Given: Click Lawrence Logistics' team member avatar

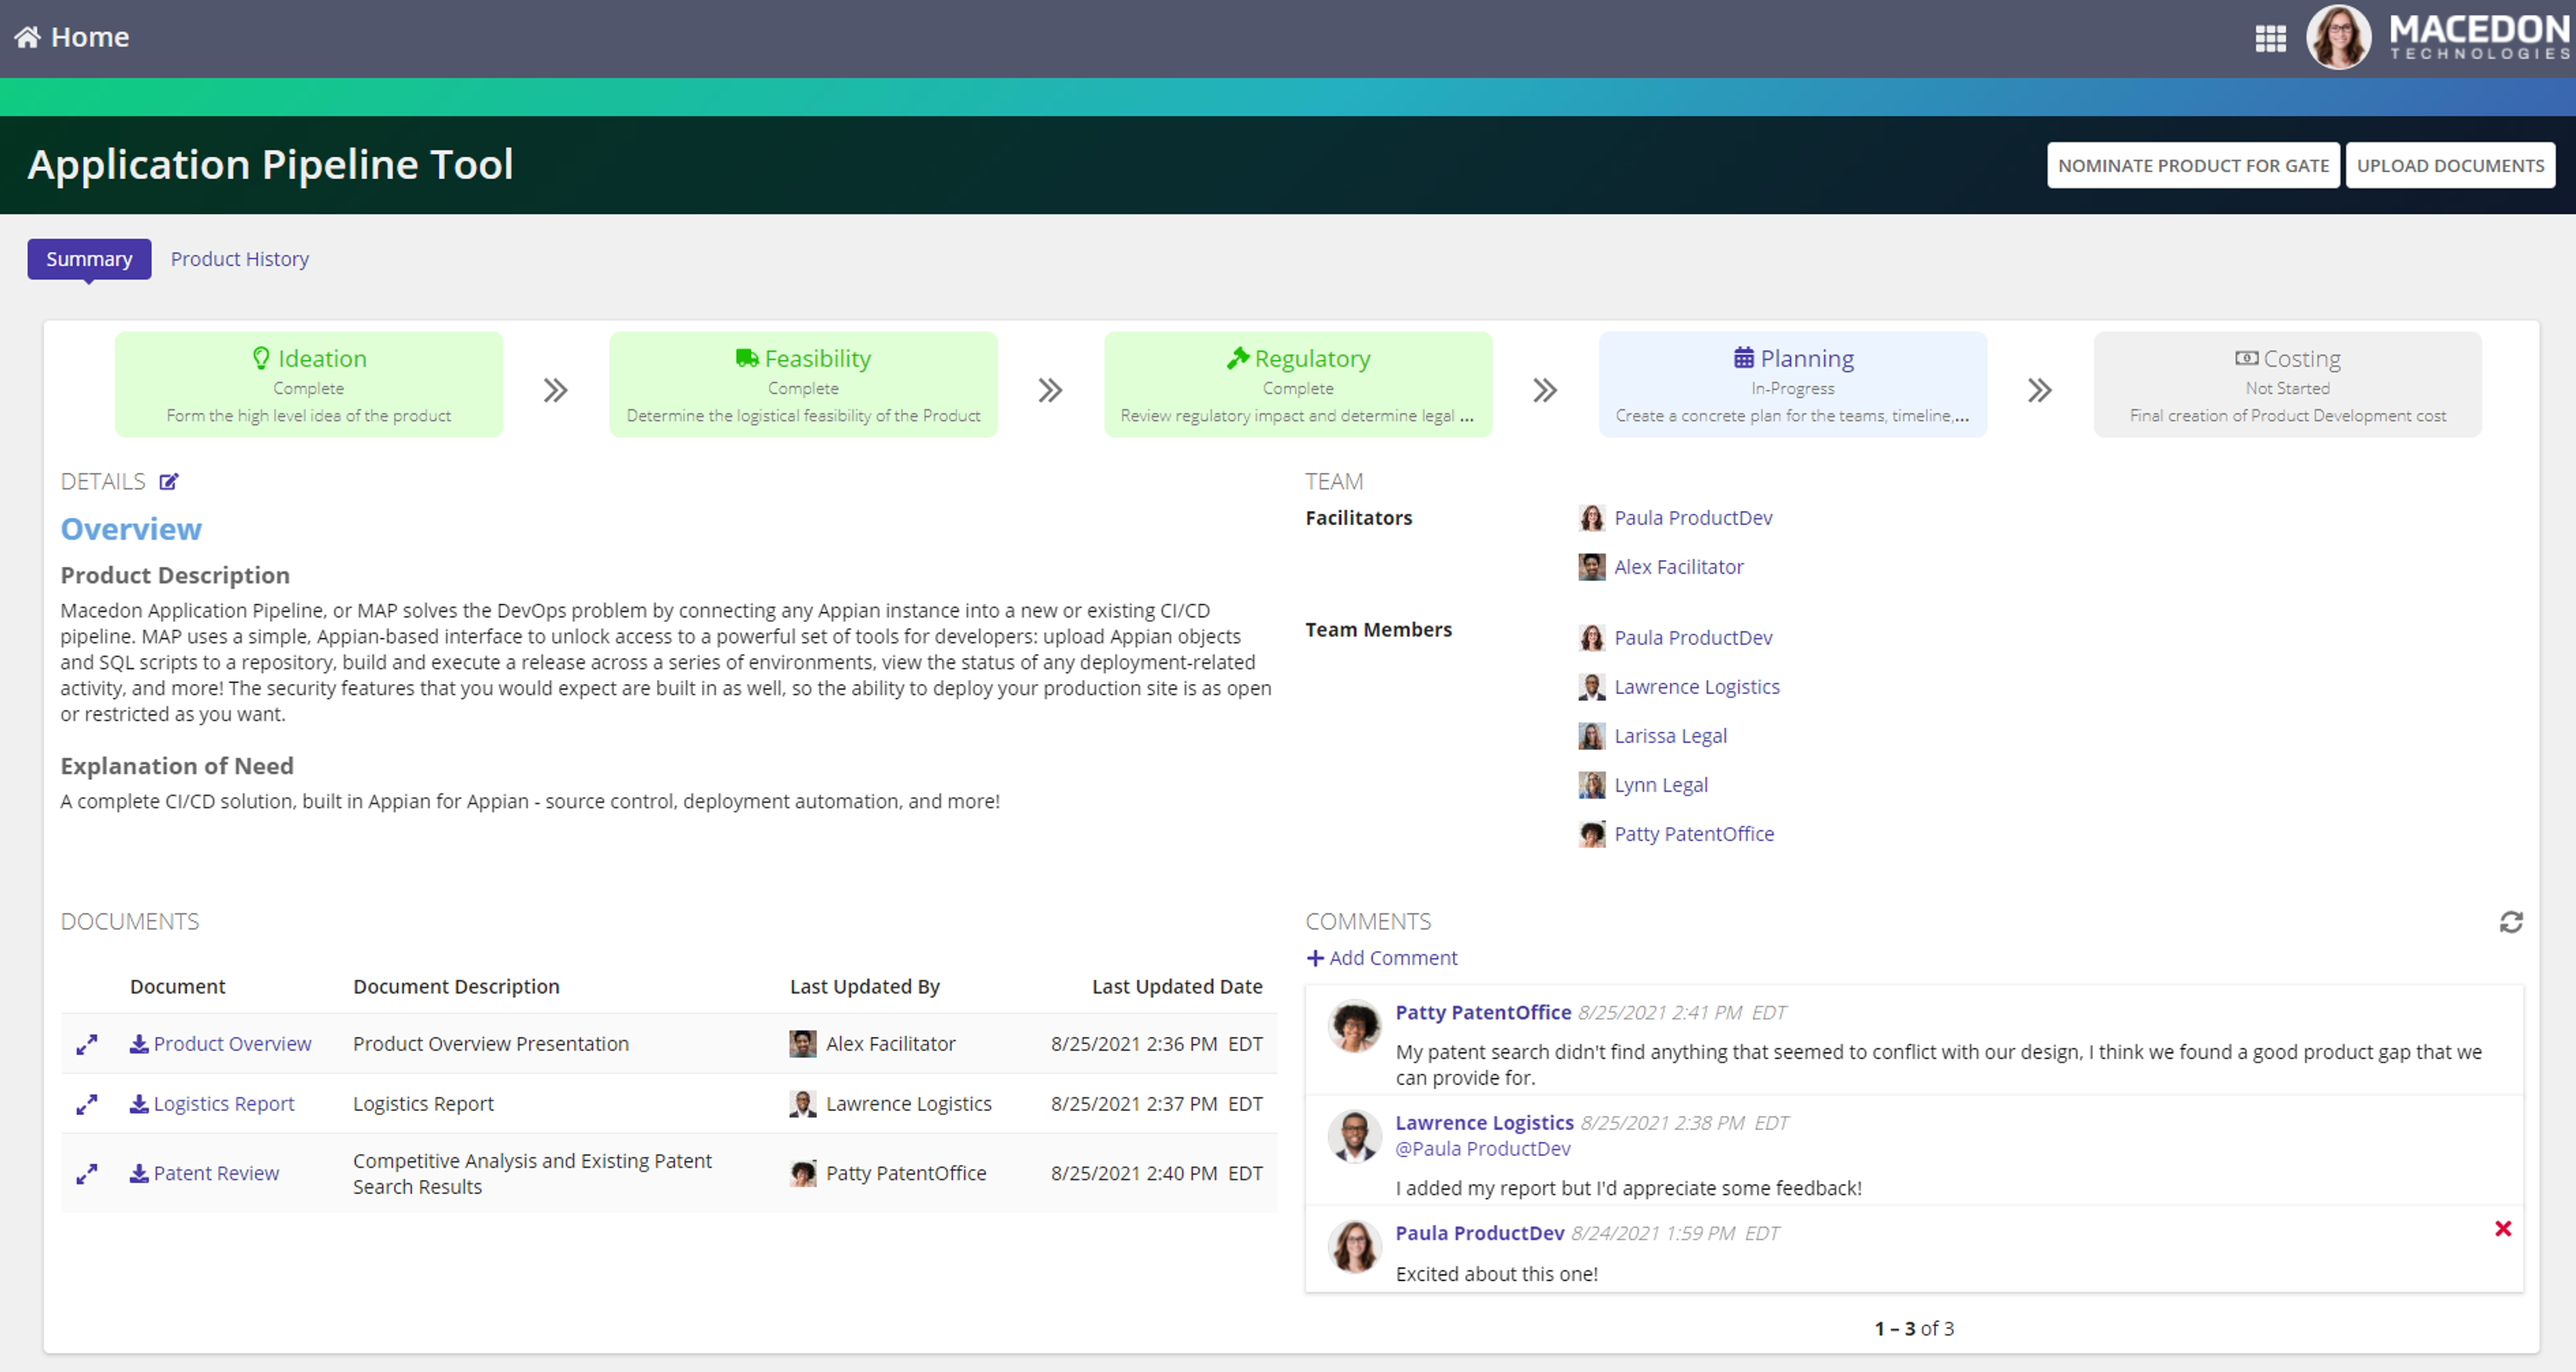Looking at the screenshot, I should (x=1591, y=687).
